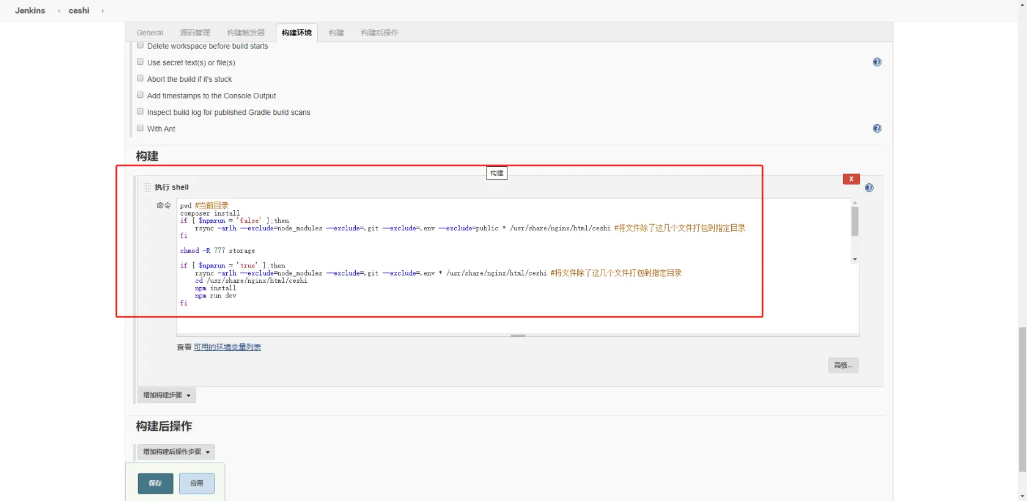The width and height of the screenshot is (1027, 501).
Task: Toggle Delete workspace before build starts
Action: click(140, 46)
